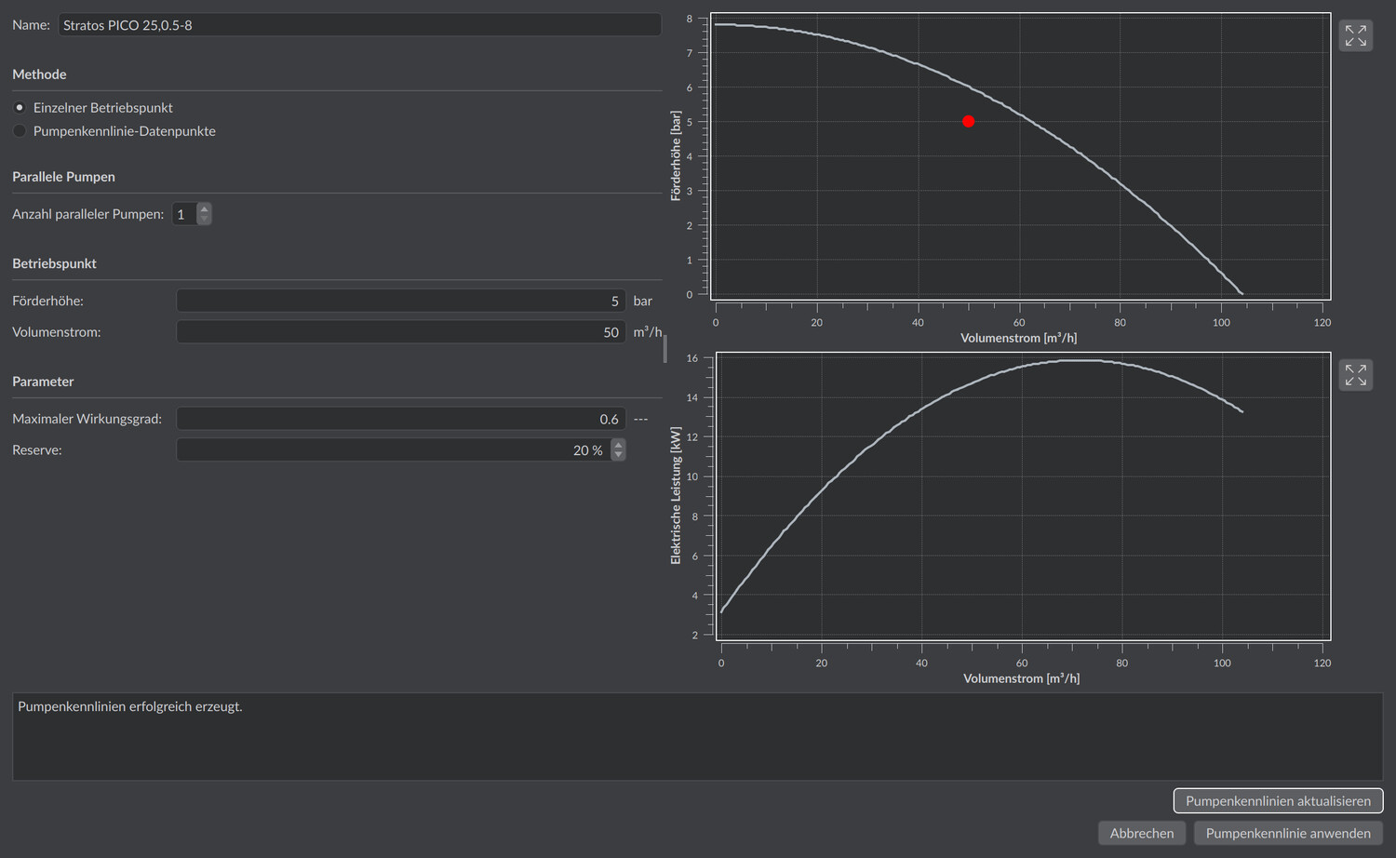Decrease Anzahl paralleler Pumpen with down arrow
The height and width of the screenshot is (858, 1396).
point(204,220)
